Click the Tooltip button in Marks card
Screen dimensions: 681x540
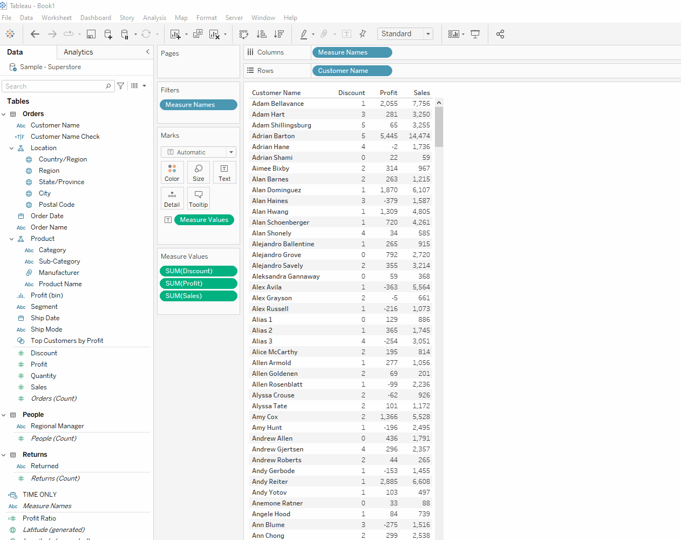198,198
